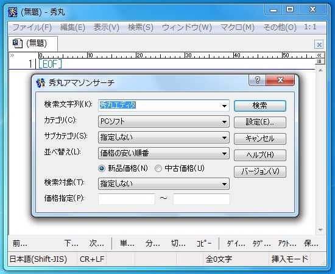Click the 挿入モード status bar entry
The height and width of the screenshot is (274, 335).
290,259
